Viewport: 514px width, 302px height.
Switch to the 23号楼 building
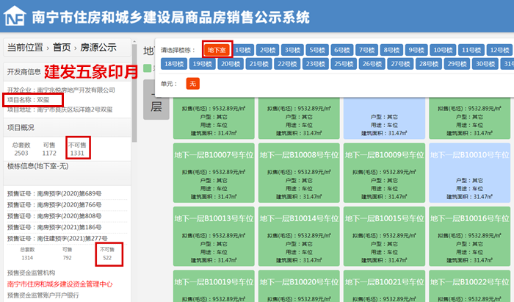pos(315,64)
